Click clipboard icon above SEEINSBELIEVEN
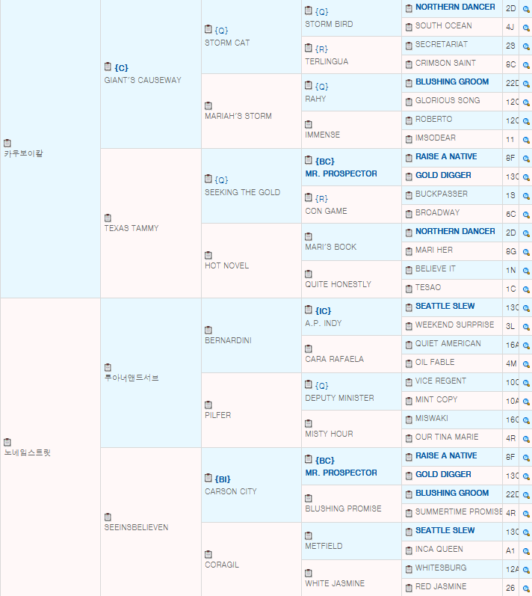532x596 pixels. pos(108,517)
